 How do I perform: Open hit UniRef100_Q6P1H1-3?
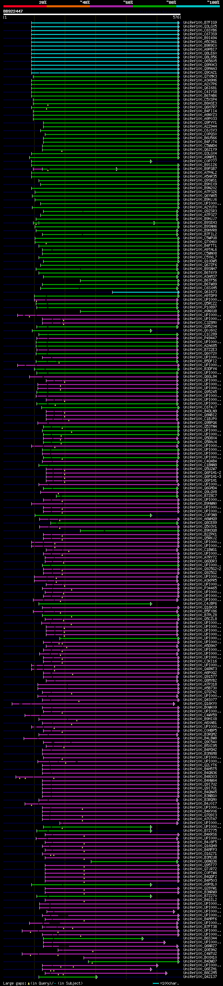(x=202, y=476)
